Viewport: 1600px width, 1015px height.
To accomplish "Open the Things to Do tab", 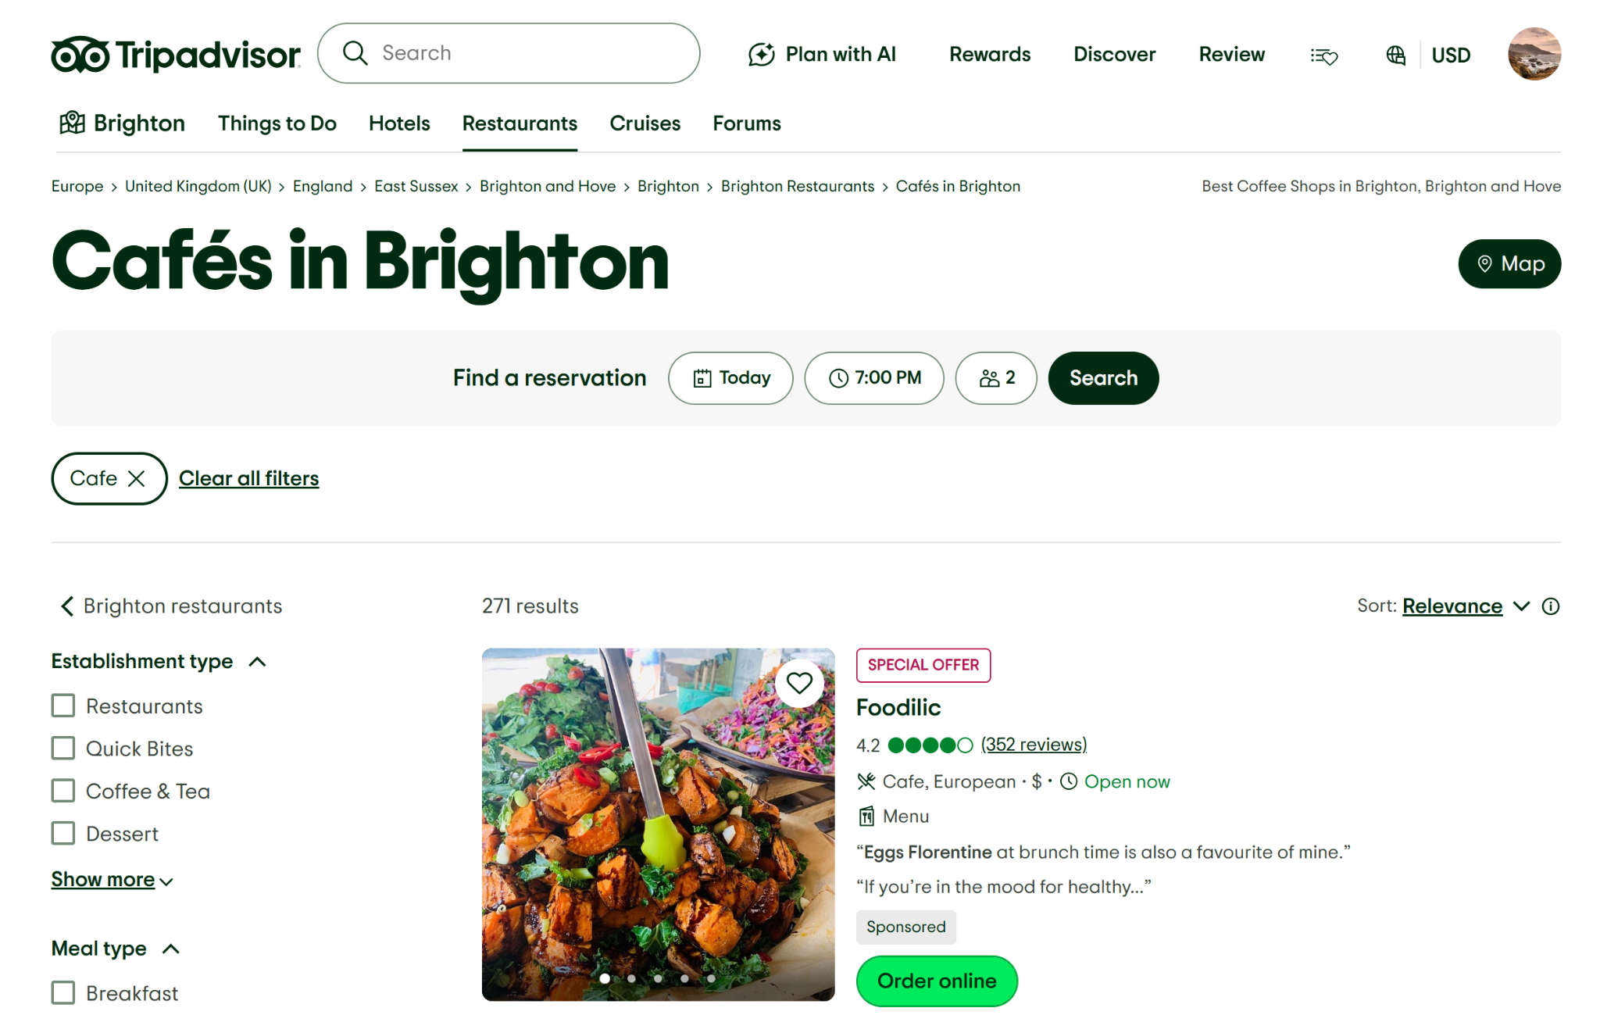I will [x=277, y=123].
